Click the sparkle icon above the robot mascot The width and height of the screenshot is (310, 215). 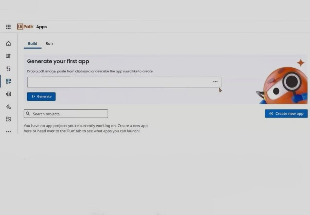click(x=301, y=63)
